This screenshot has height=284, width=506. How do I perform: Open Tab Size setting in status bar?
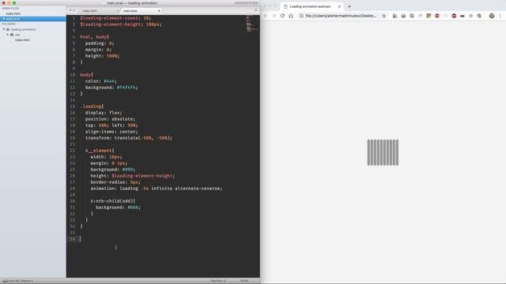click(218, 281)
